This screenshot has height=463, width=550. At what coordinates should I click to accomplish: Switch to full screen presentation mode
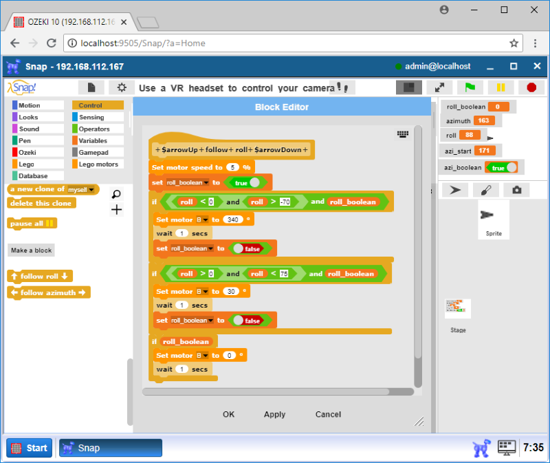[439, 87]
